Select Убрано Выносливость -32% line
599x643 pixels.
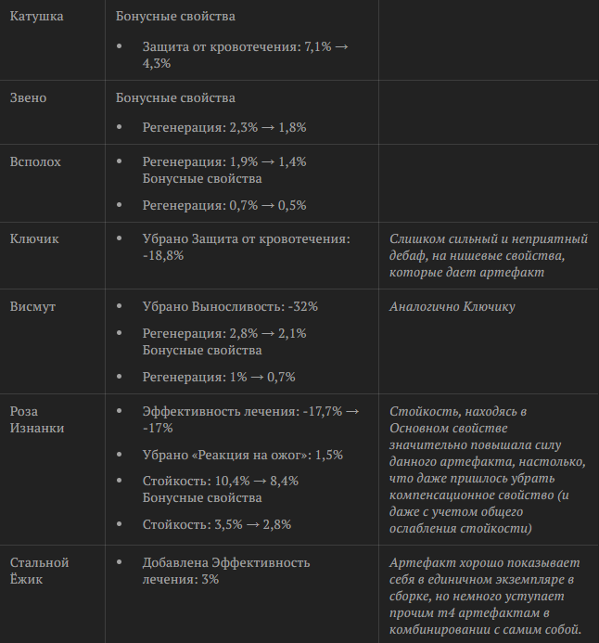click(230, 306)
